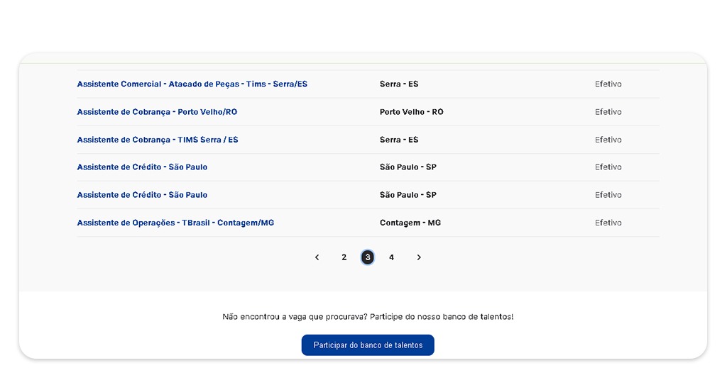Click the Porto Velho - RO location
The height and width of the screenshot is (380, 727).
click(411, 112)
